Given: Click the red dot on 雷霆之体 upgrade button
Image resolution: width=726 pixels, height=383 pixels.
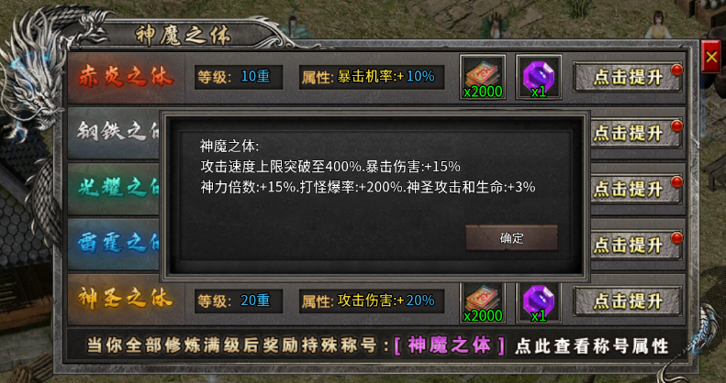Looking at the screenshot, I should click(x=676, y=238).
